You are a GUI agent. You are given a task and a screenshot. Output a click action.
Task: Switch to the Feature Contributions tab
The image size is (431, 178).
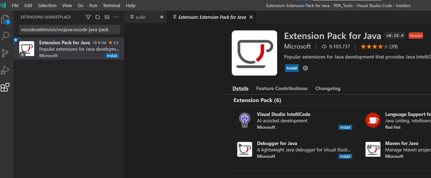[282, 89]
